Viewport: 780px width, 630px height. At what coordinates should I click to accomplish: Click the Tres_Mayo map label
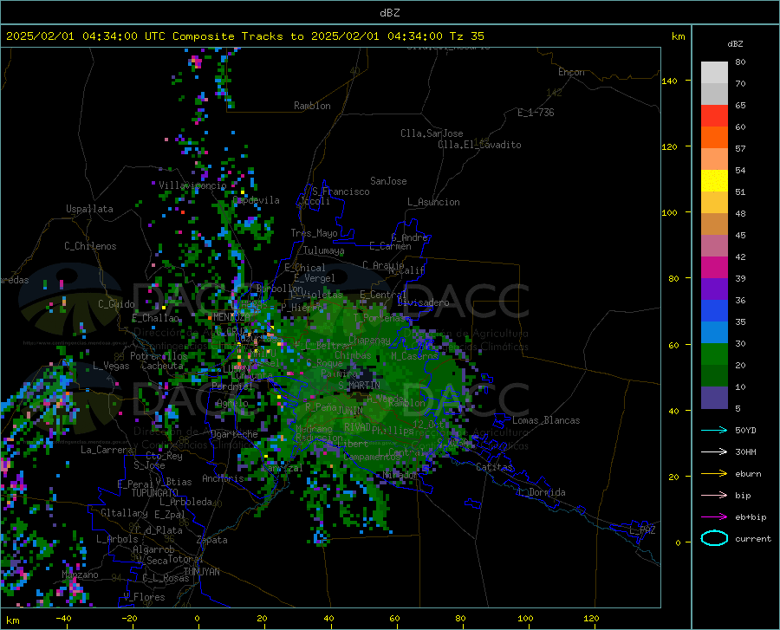(x=314, y=233)
